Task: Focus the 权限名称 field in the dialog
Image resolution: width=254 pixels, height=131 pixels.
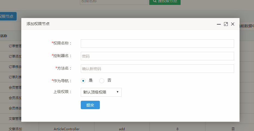Action: click(x=157, y=44)
